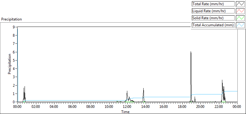Image resolution: width=246 pixels, height=114 pixels.
Task: Click the green Solid Rate legend icon
Action: click(240, 18)
